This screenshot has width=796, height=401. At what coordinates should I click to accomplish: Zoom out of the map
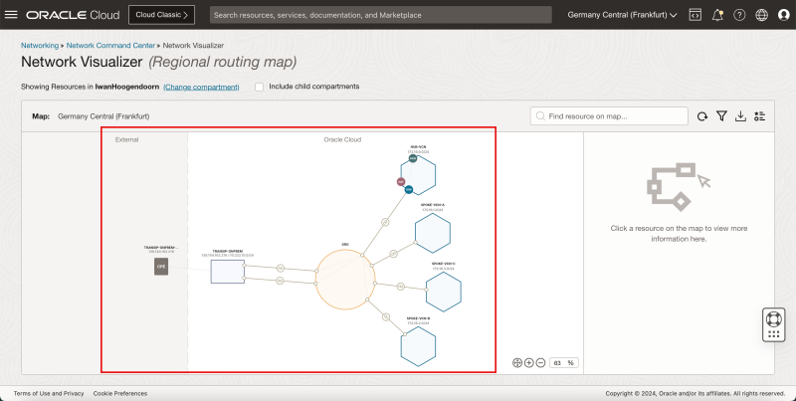[x=540, y=363]
